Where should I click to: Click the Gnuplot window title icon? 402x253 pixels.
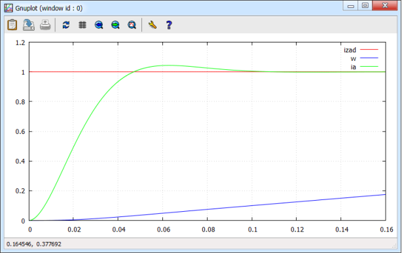click(9, 8)
